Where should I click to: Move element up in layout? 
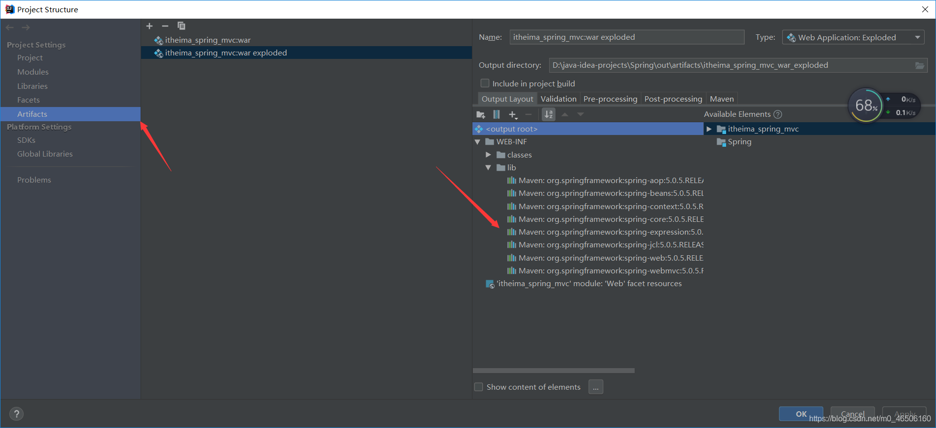click(565, 114)
